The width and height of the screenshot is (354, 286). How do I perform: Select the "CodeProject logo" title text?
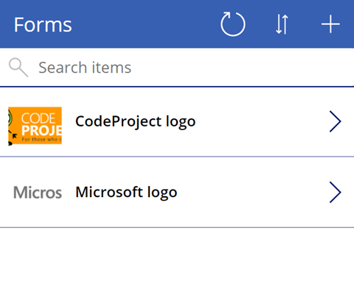tap(135, 121)
